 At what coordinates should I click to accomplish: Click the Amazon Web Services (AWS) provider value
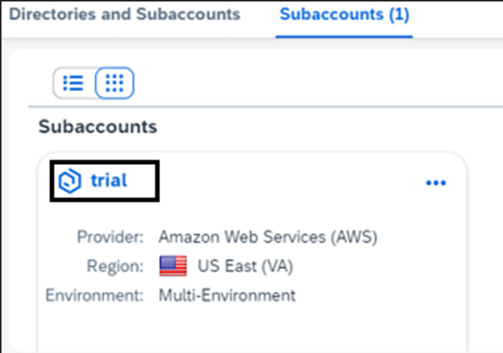268,237
